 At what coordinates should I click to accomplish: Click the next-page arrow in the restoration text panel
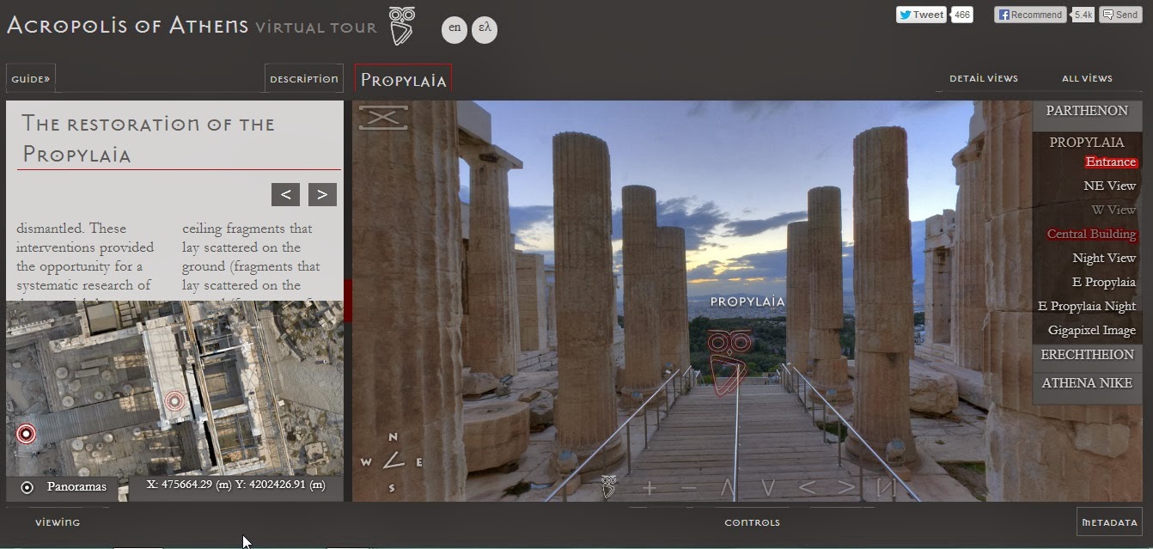coord(322,194)
